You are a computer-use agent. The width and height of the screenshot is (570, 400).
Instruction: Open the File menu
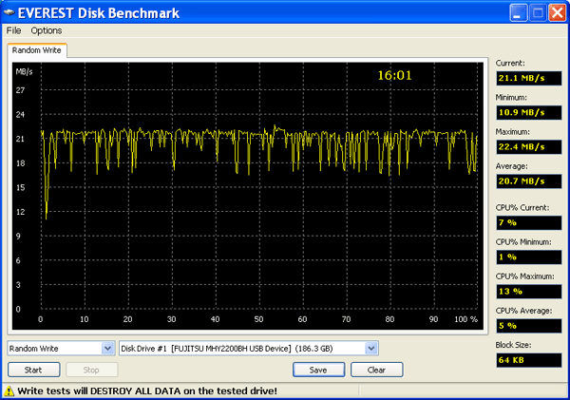point(14,30)
